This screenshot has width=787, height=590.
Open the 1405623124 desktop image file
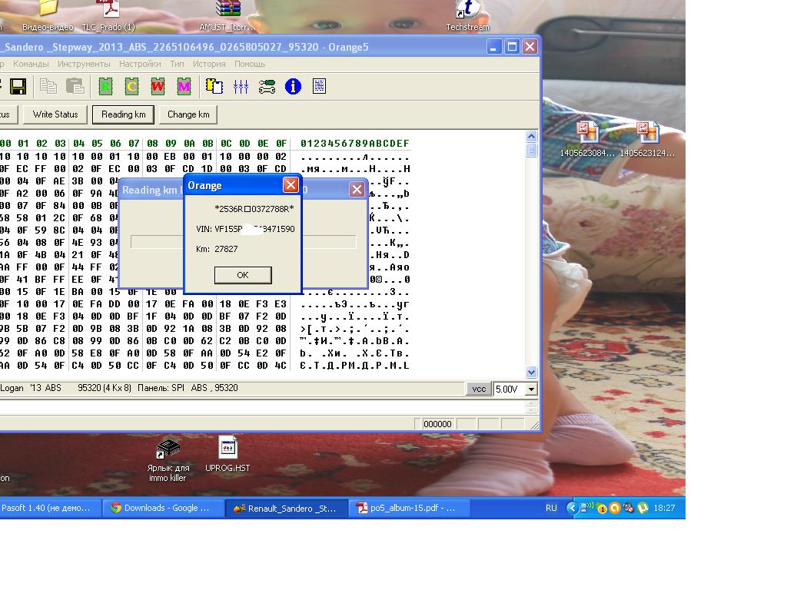coord(647,140)
